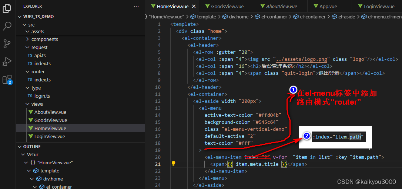Collapse the assets folder
The image size is (402, 189).
click(27, 32)
